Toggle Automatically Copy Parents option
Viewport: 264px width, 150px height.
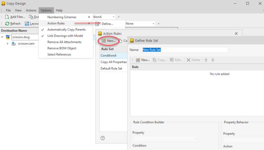pos(66,30)
